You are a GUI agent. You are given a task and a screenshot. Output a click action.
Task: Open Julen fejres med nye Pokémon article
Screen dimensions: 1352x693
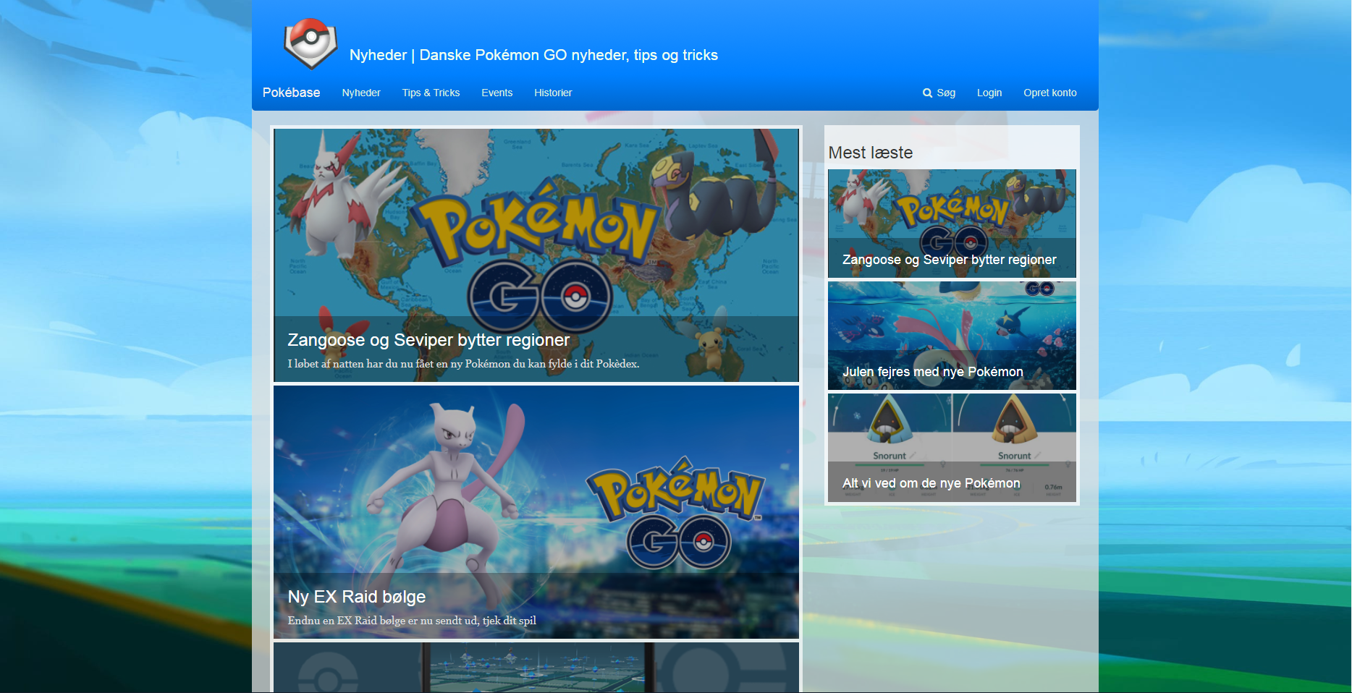952,336
